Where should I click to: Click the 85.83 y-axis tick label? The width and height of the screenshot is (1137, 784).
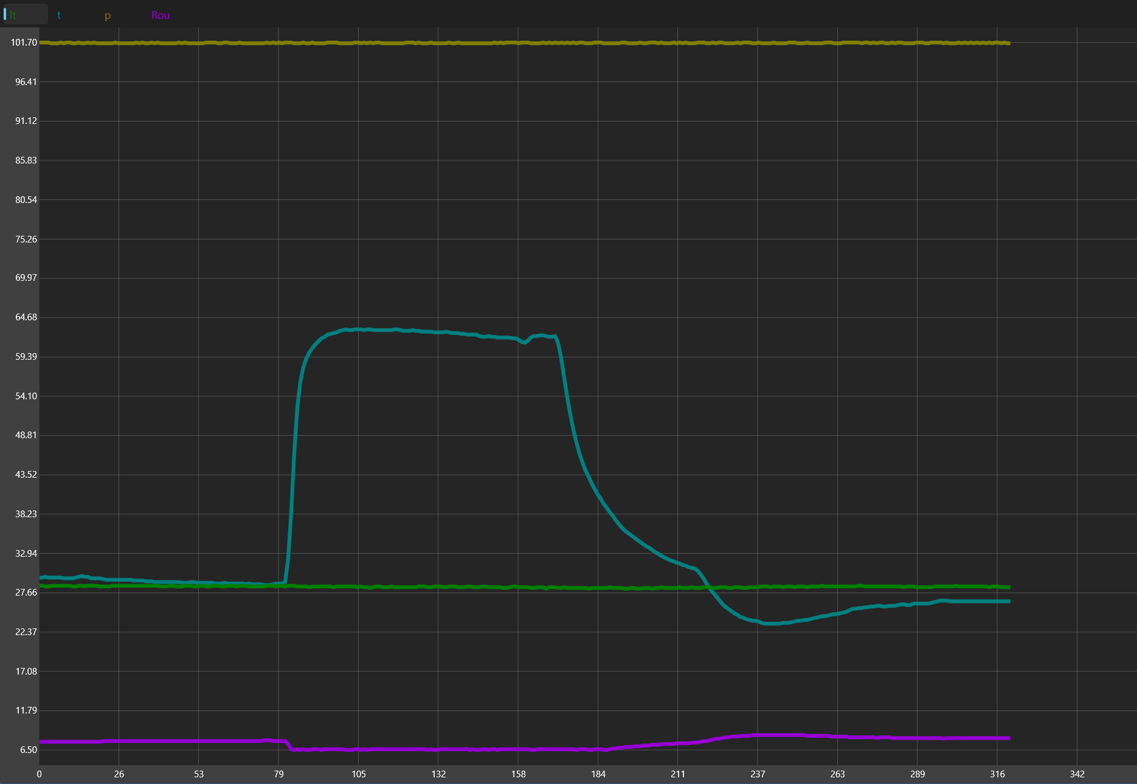[x=26, y=160]
